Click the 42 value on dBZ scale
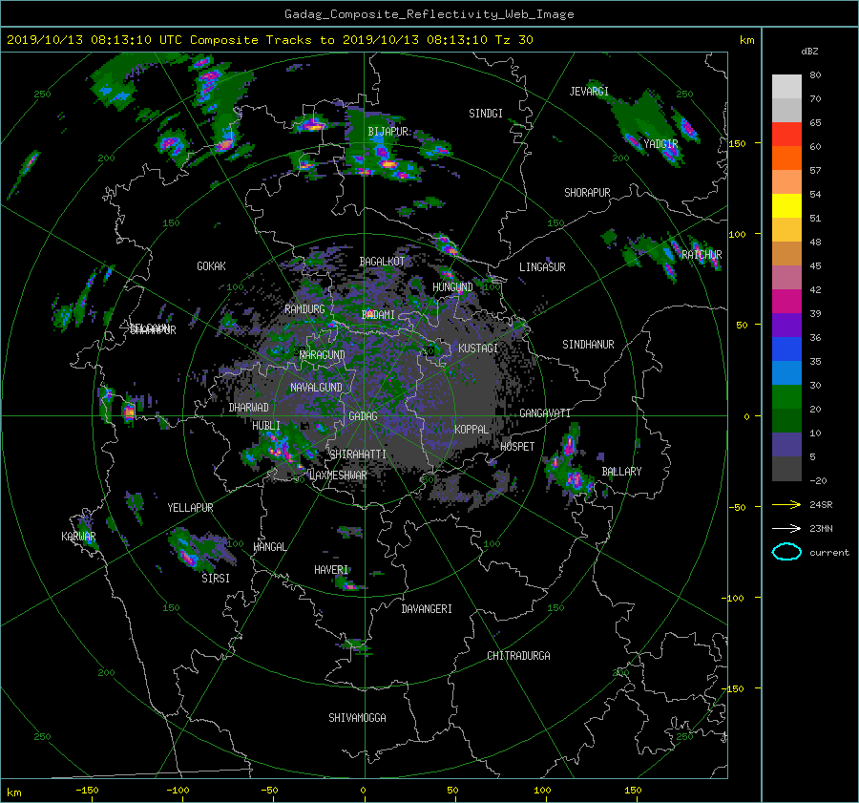Screen dimensions: 859x803 (x=815, y=290)
